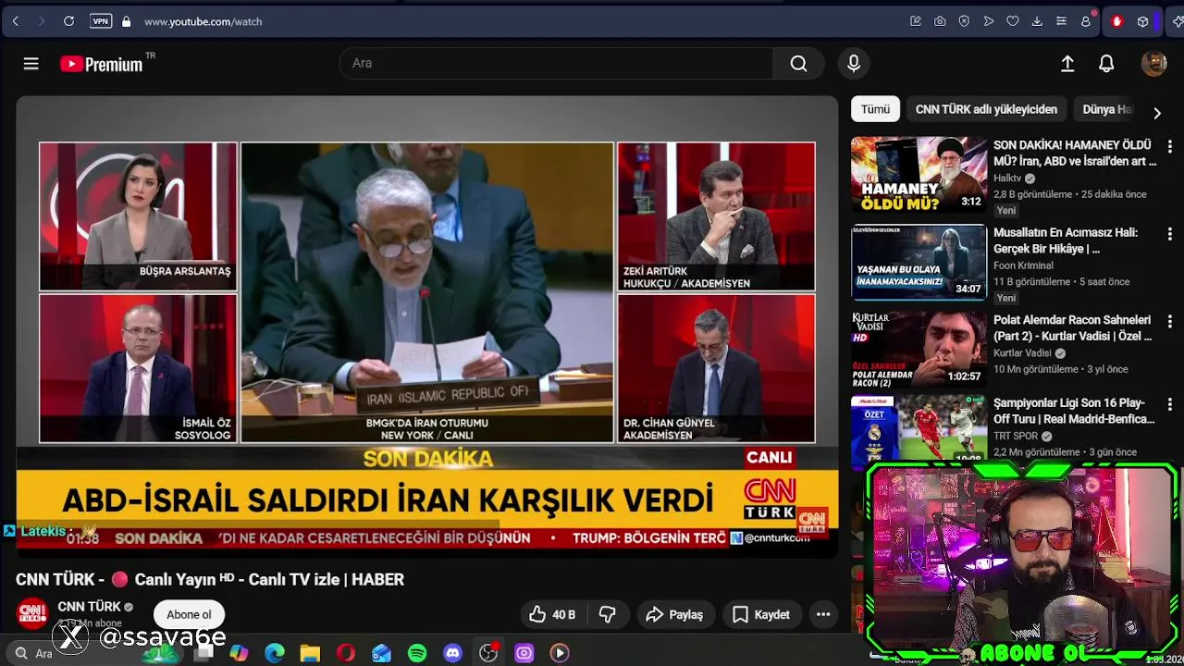Open options menu for the TRT SPOR video
Image resolution: width=1184 pixels, height=666 pixels.
1169,404
